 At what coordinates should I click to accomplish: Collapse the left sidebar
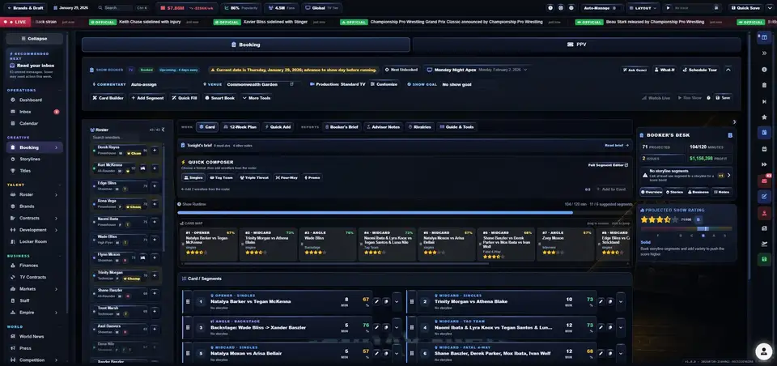[34, 39]
